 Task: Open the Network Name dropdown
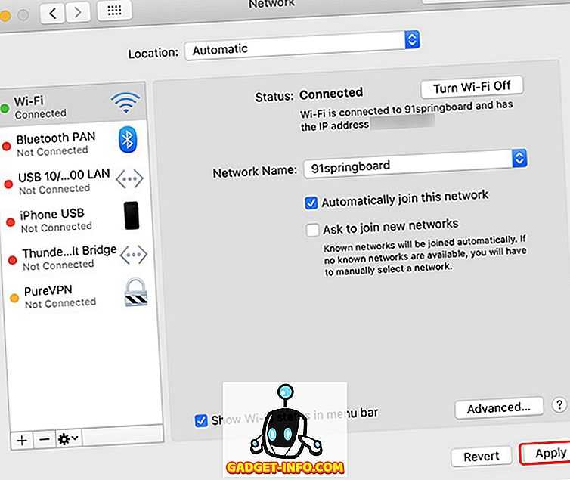pyautogui.click(x=415, y=163)
